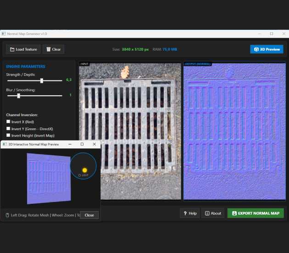Click the INPUT panel label
The width and height of the screenshot is (289, 253).
[x=84, y=64]
